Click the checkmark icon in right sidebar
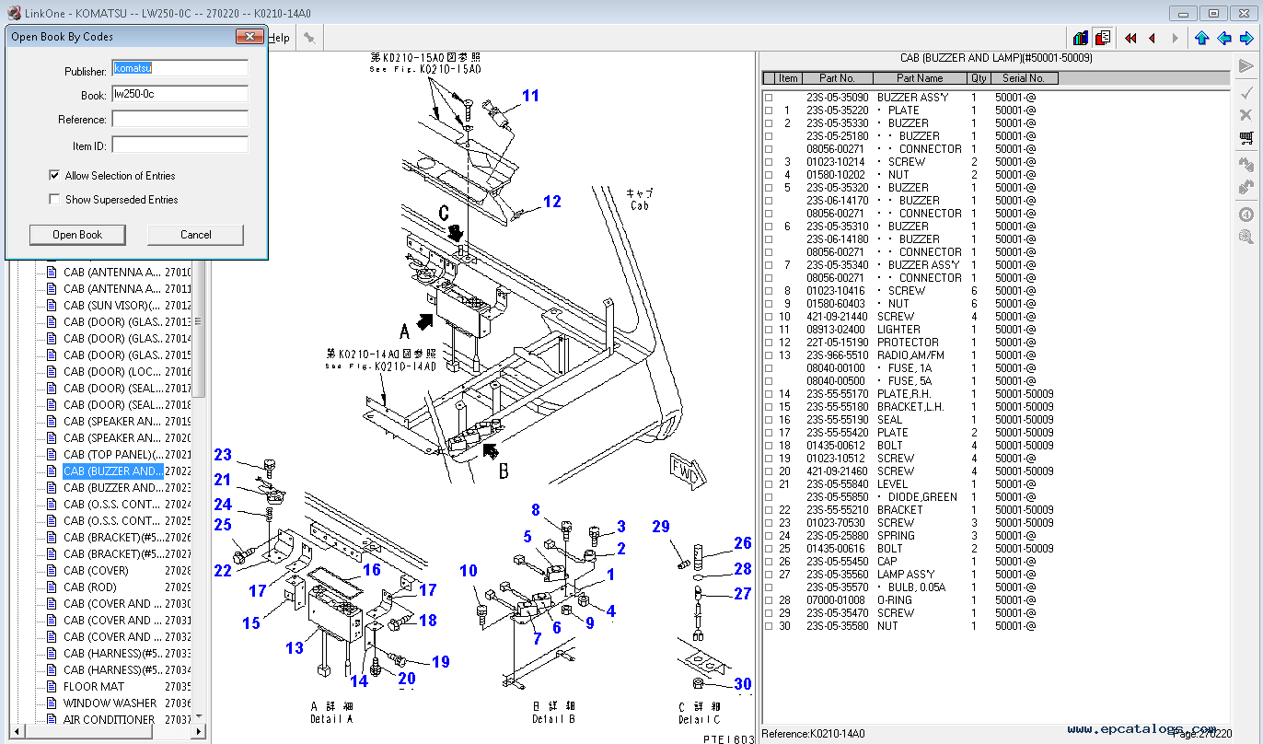This screenshot has height=744, width=1263. [x=1246, y=92]
